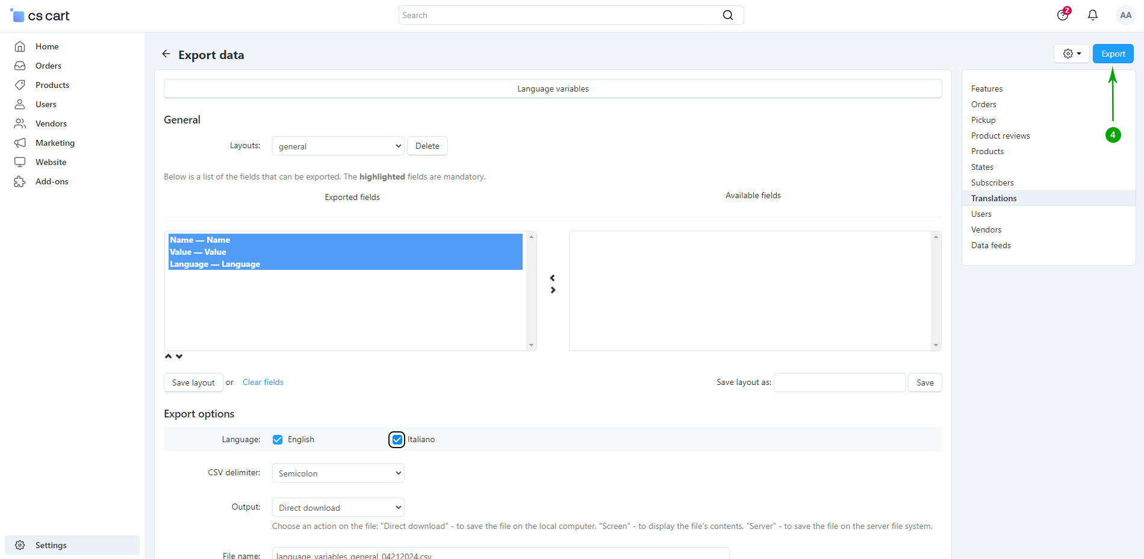Screen dimensions: 1144x559
Task: Move selected field up with up arrow
Action: 169,357
